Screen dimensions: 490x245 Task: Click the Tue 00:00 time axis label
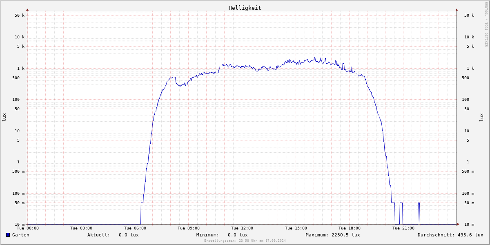point(28,228)
